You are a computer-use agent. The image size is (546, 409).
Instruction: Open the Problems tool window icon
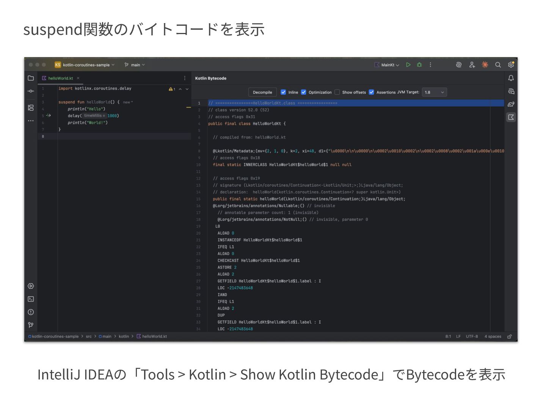(x=31, y=312)
